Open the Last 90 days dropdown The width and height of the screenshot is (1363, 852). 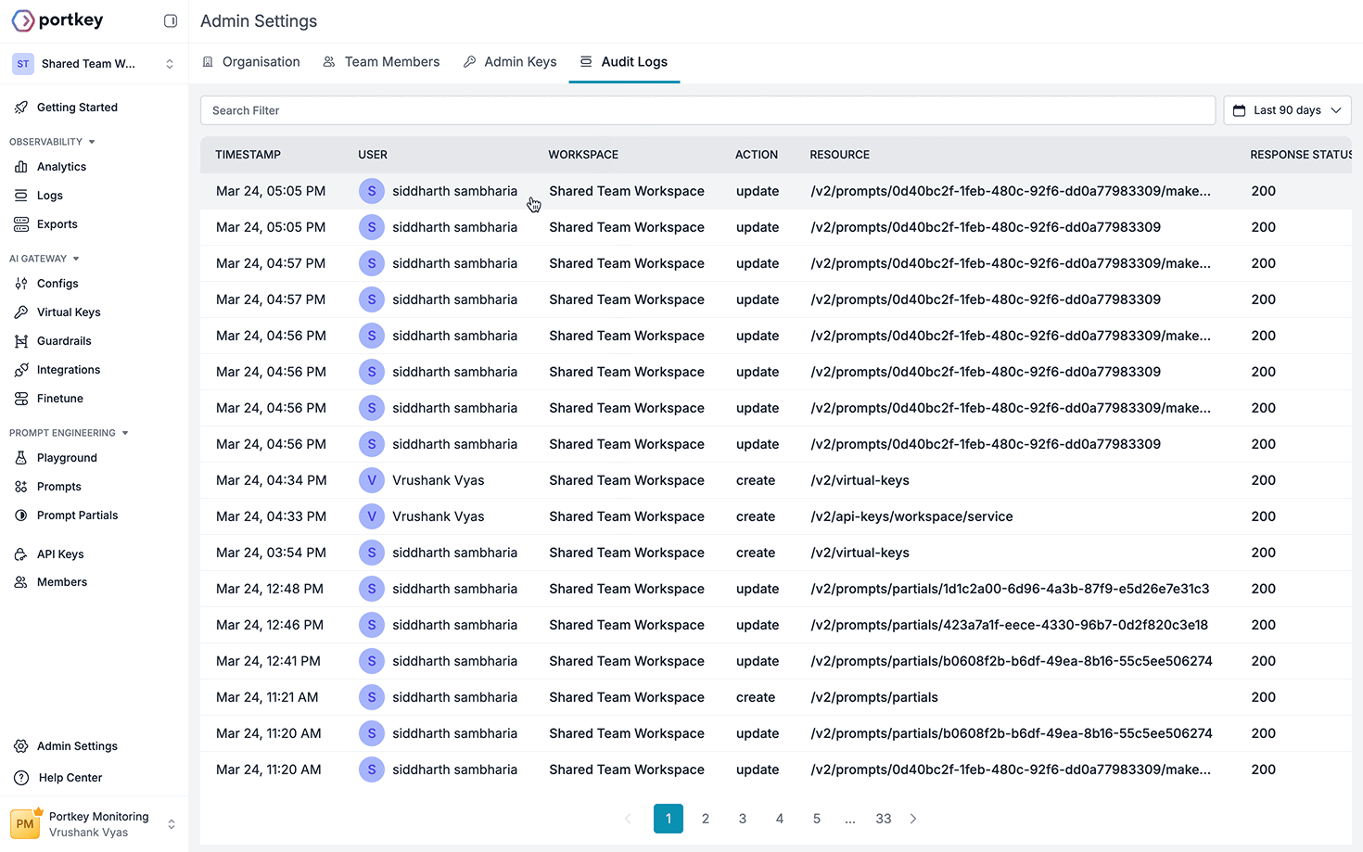tap(1287, 110)
